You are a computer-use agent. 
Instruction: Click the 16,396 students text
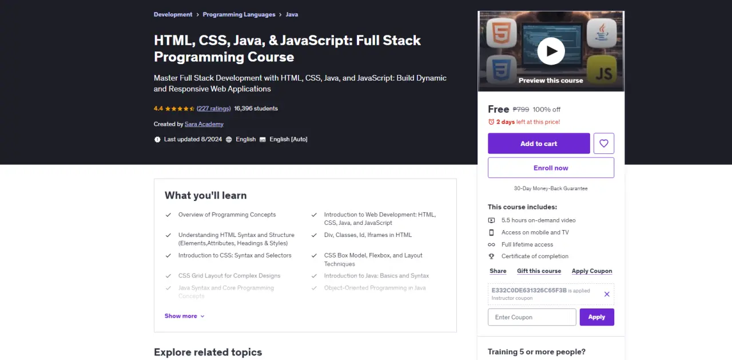(256, 108)
